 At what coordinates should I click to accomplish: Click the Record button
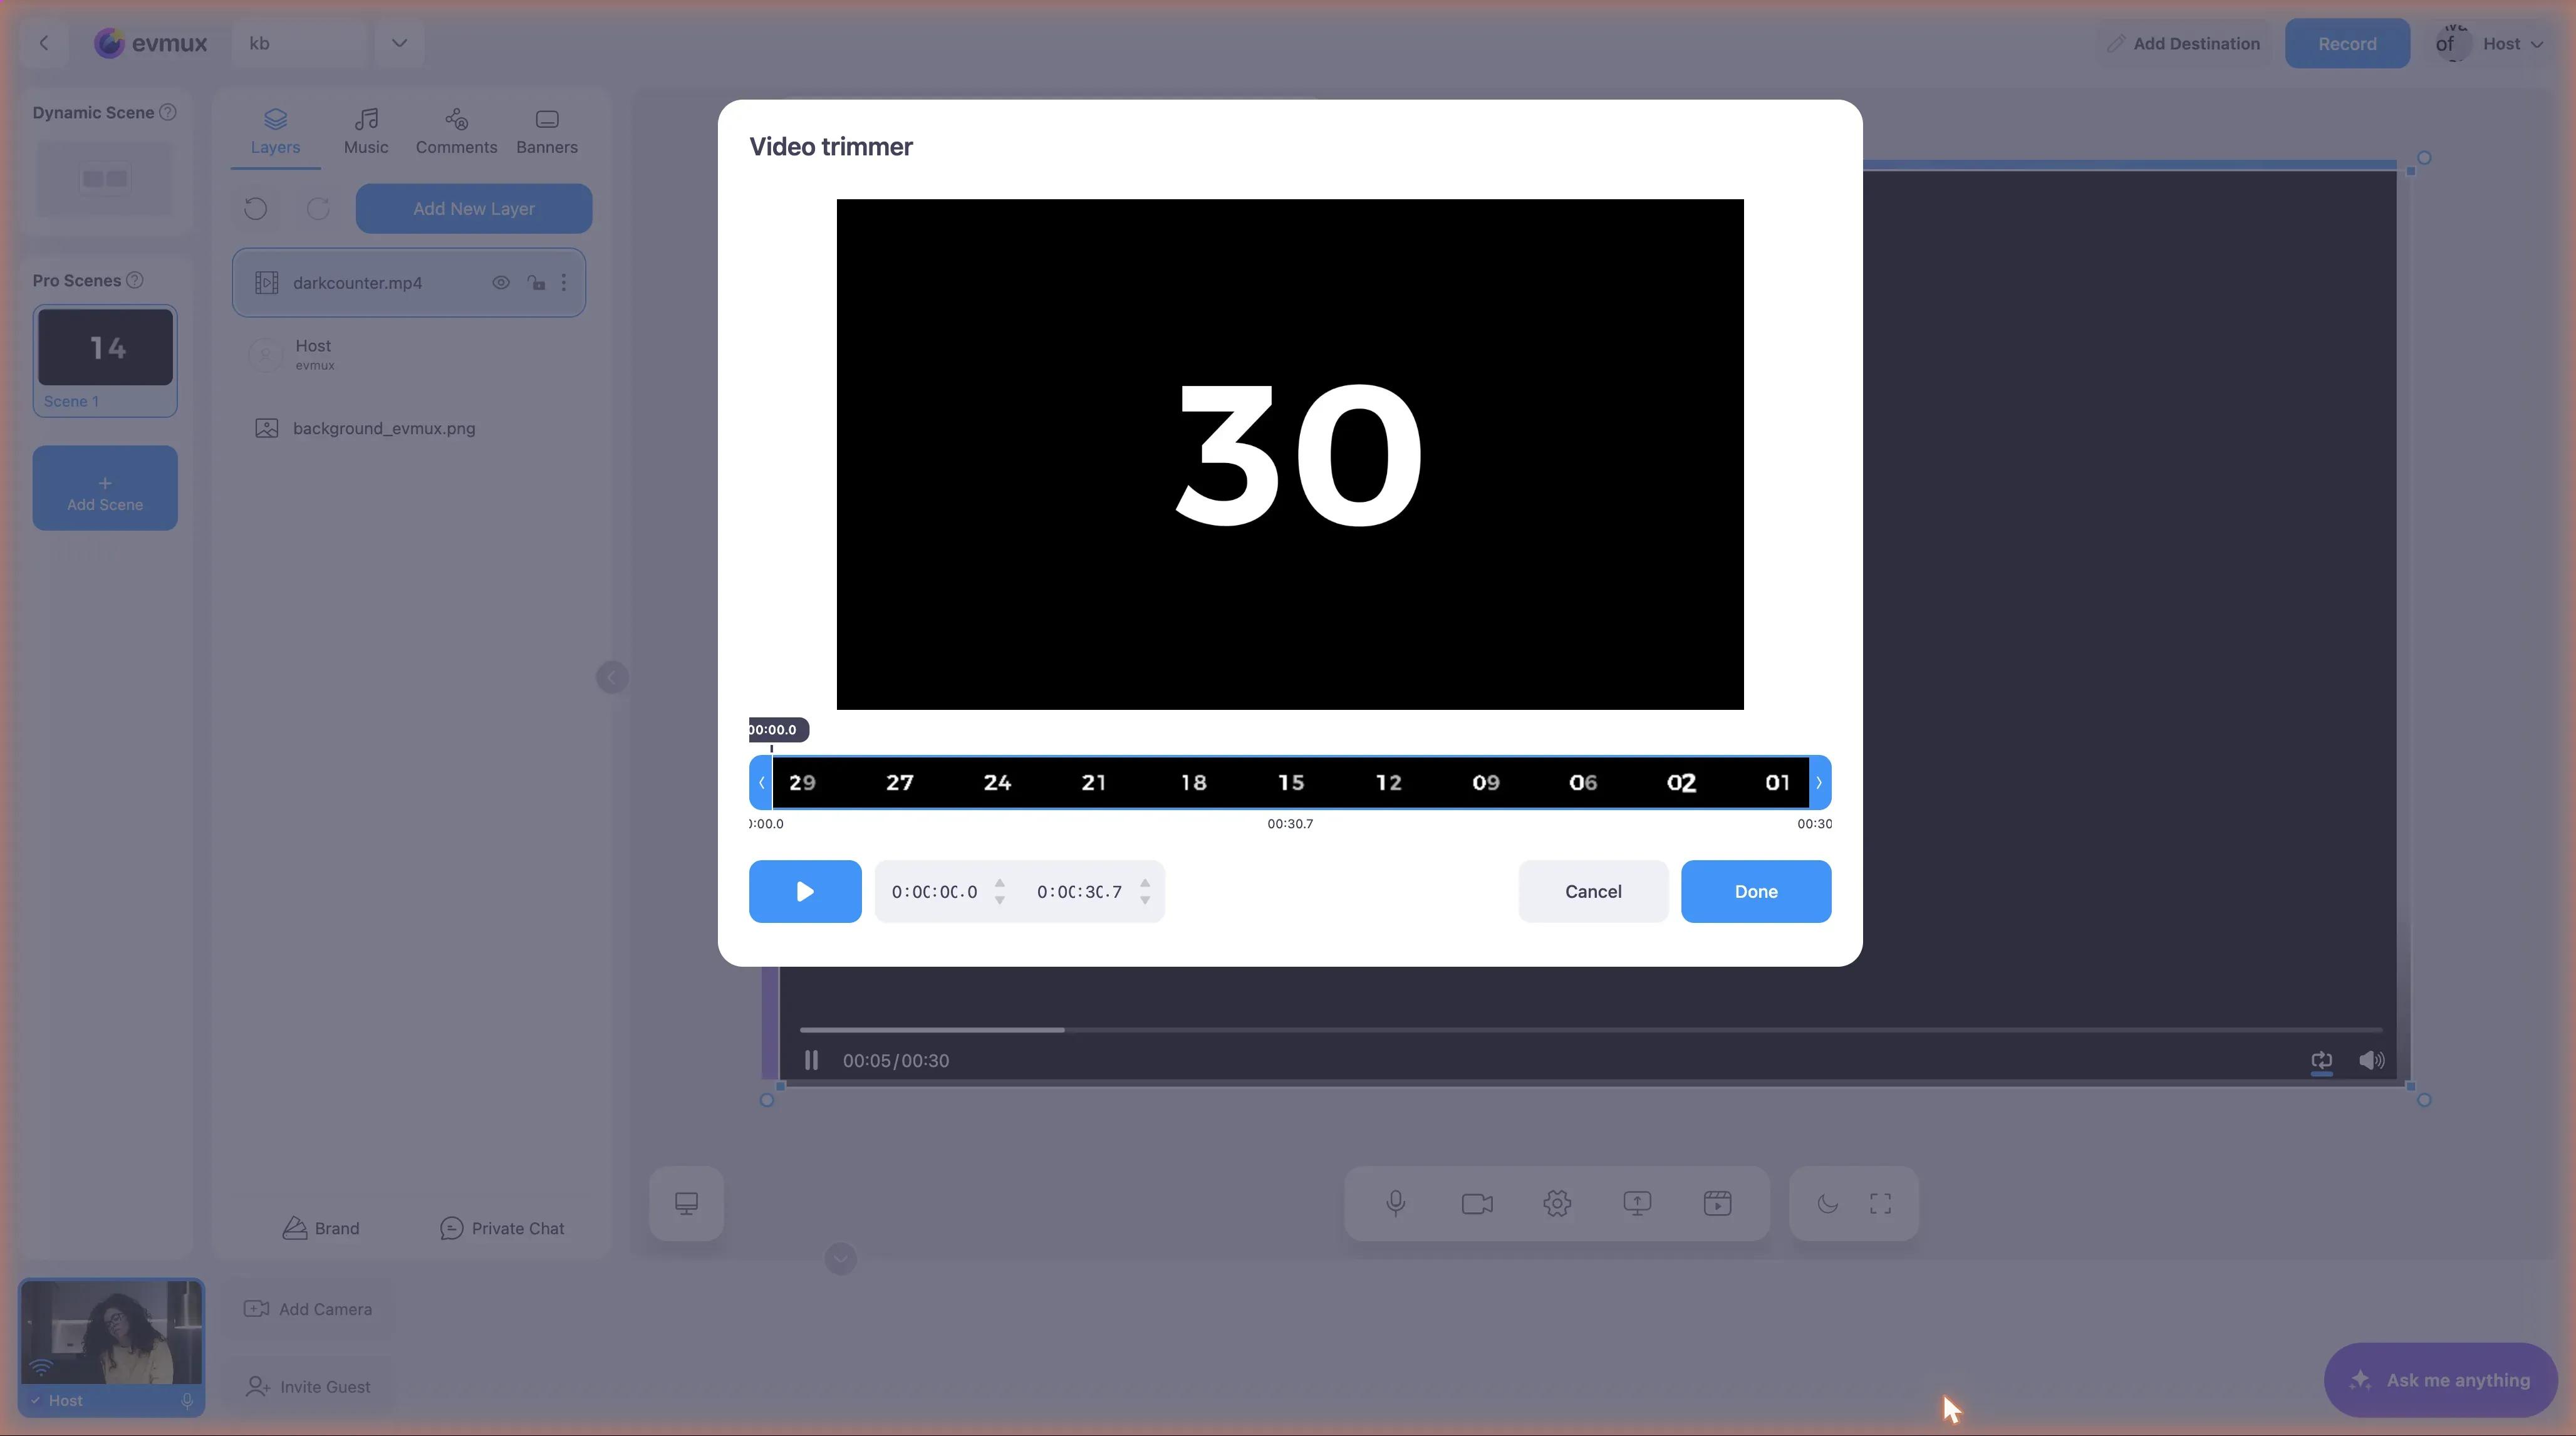click(x=2347, y=43)
